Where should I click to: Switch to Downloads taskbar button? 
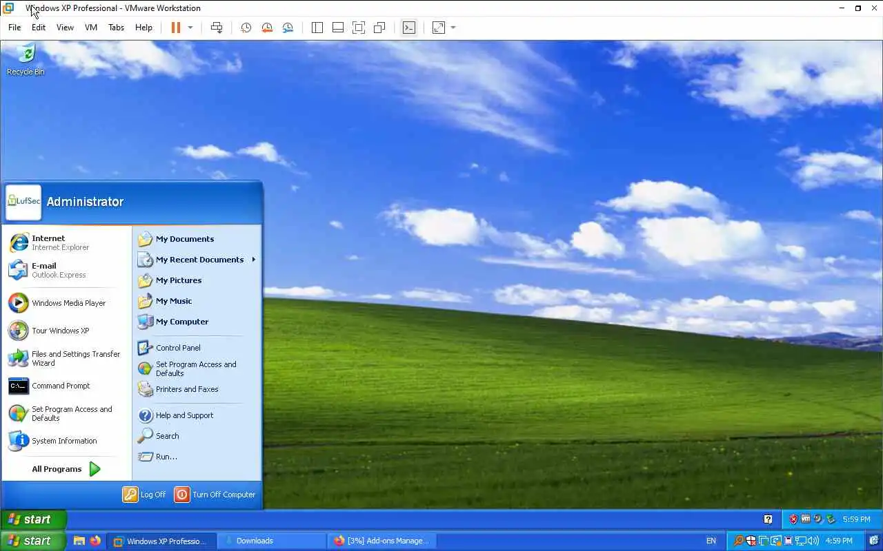(272, 541)
